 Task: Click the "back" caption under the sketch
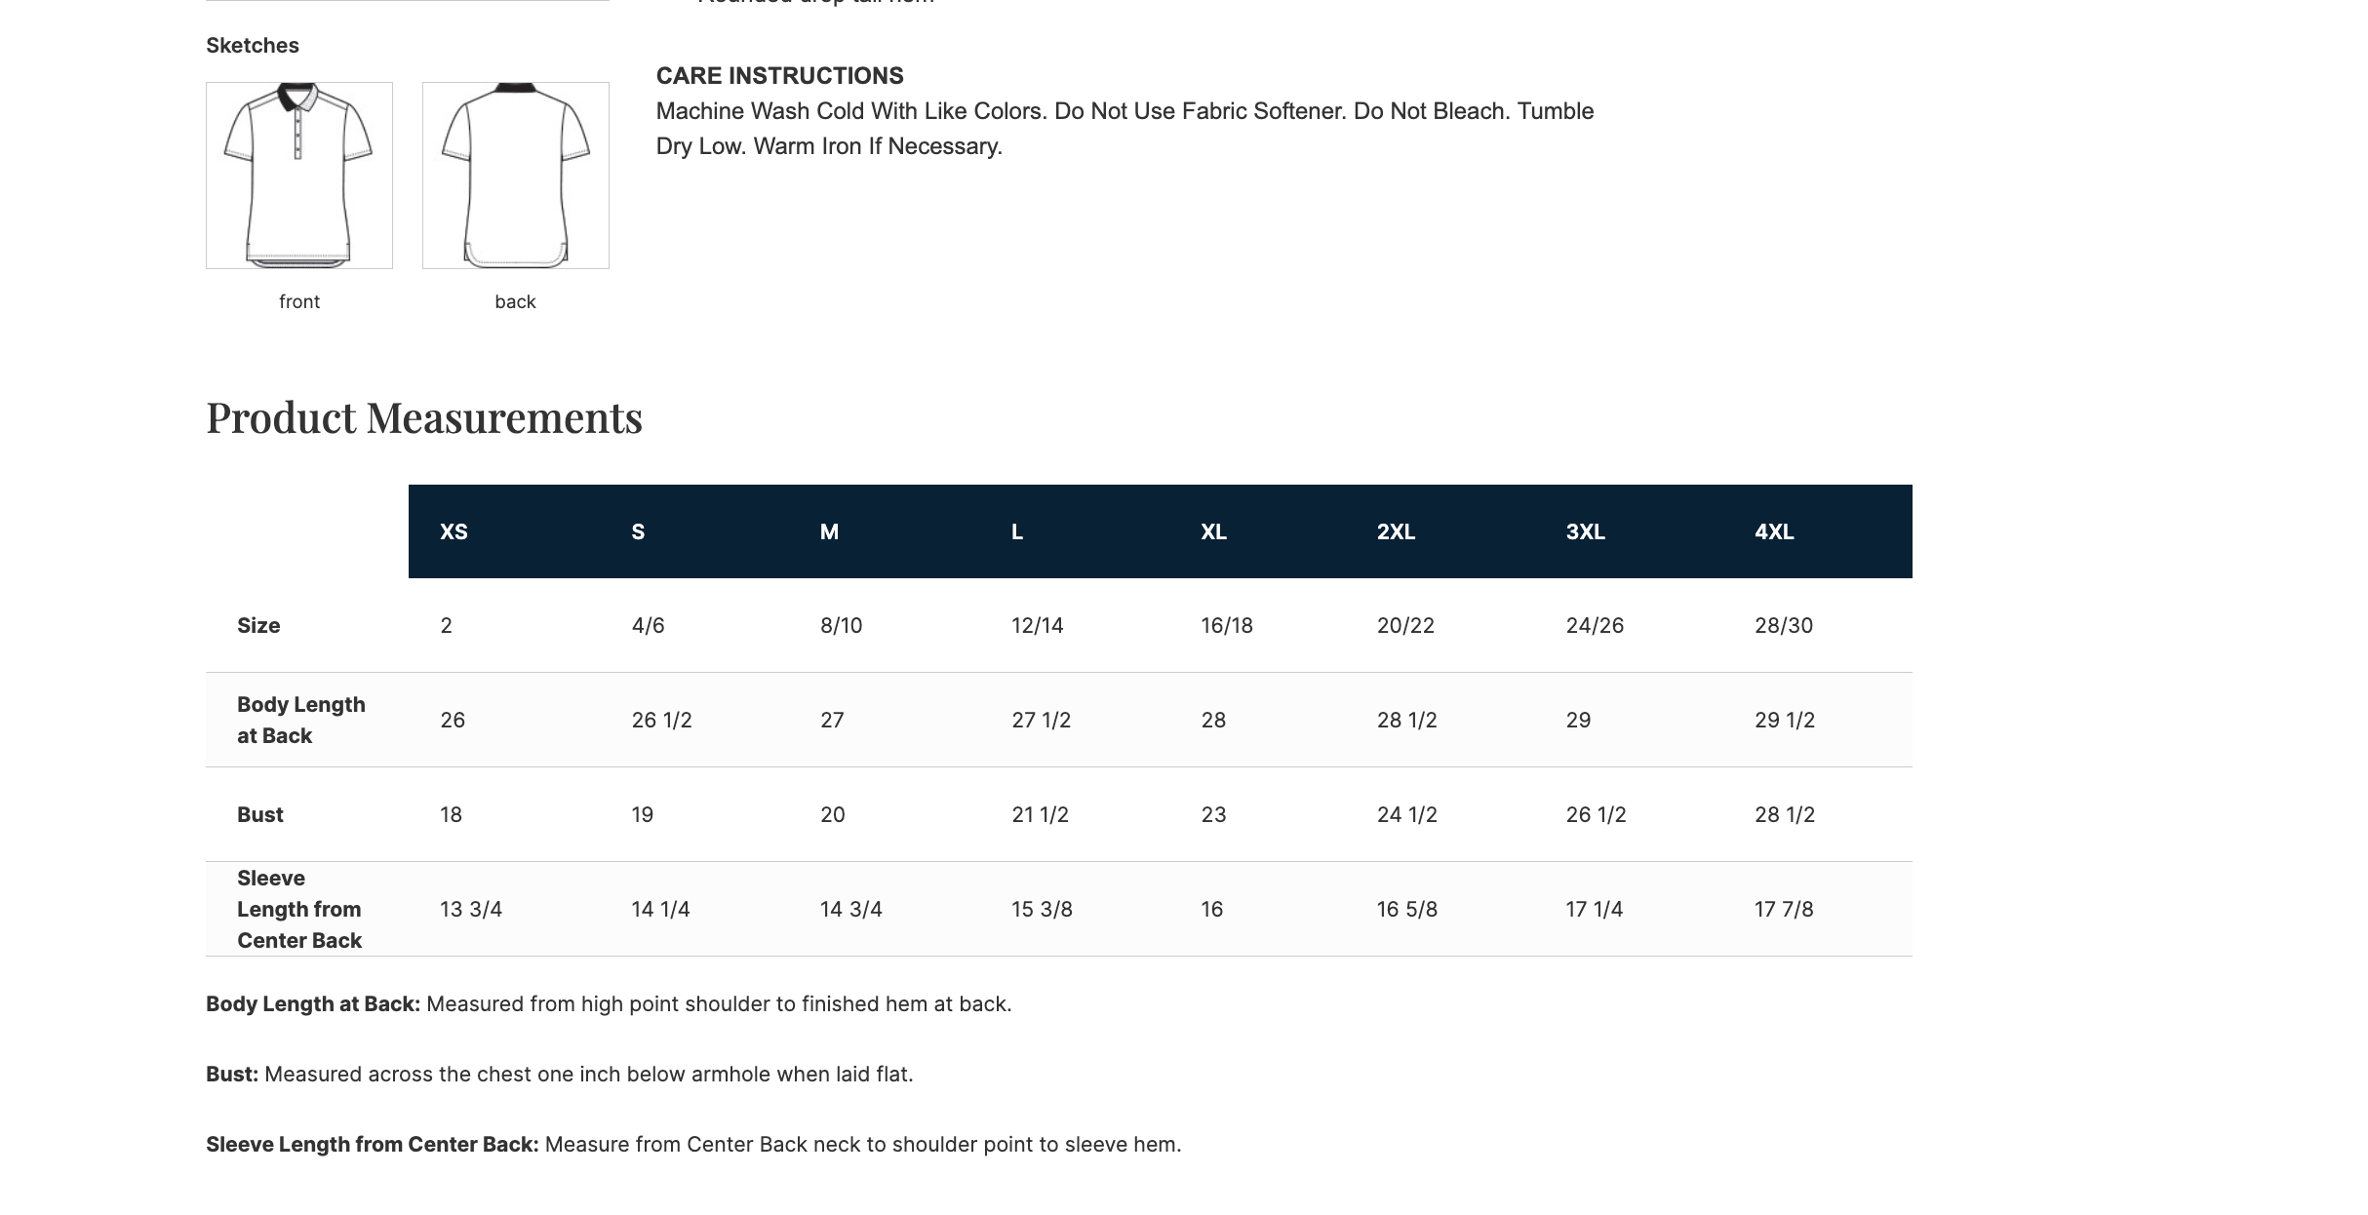click(515, 302)
